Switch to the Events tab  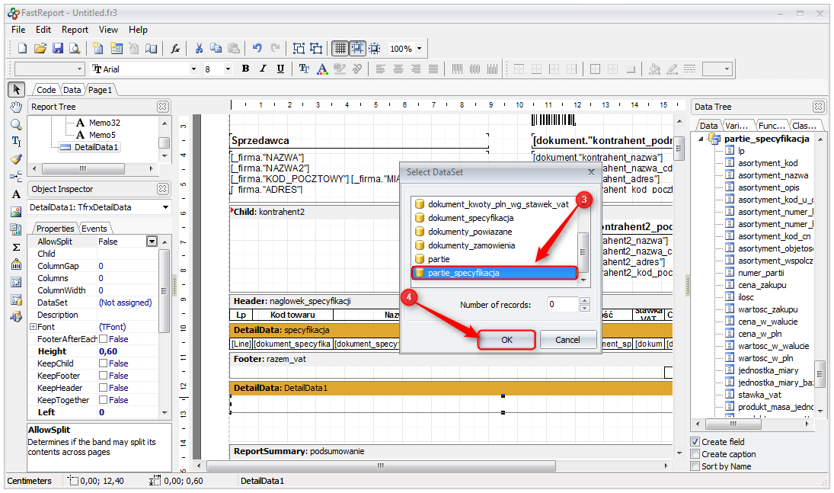point(94,229)
